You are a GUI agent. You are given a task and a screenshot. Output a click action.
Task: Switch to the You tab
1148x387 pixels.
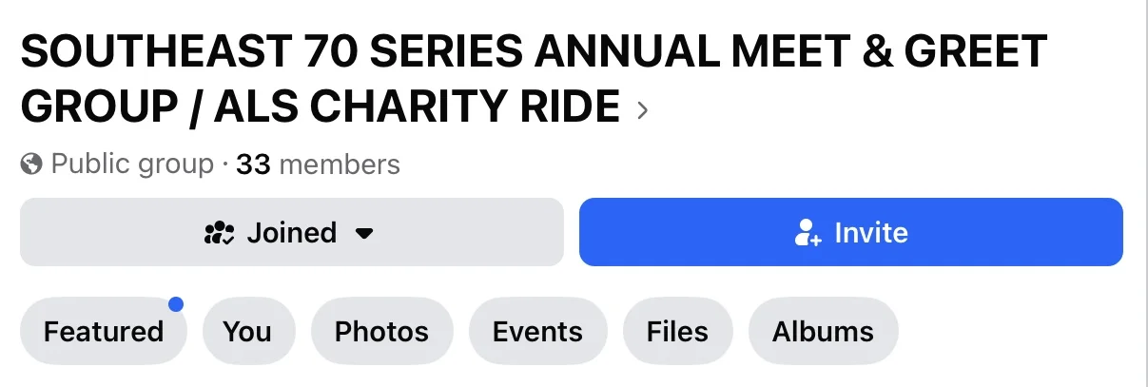pyautogui.click(x=247, y=331)
